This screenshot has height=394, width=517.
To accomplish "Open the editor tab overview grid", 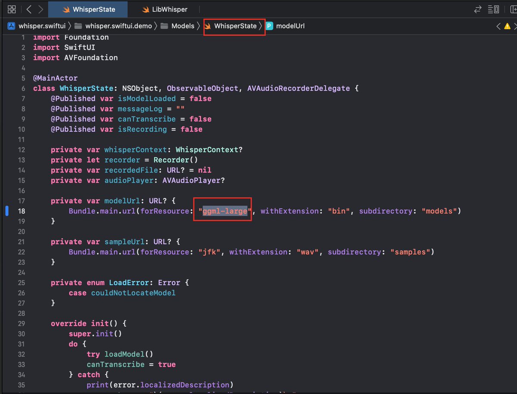I will 12,9.
